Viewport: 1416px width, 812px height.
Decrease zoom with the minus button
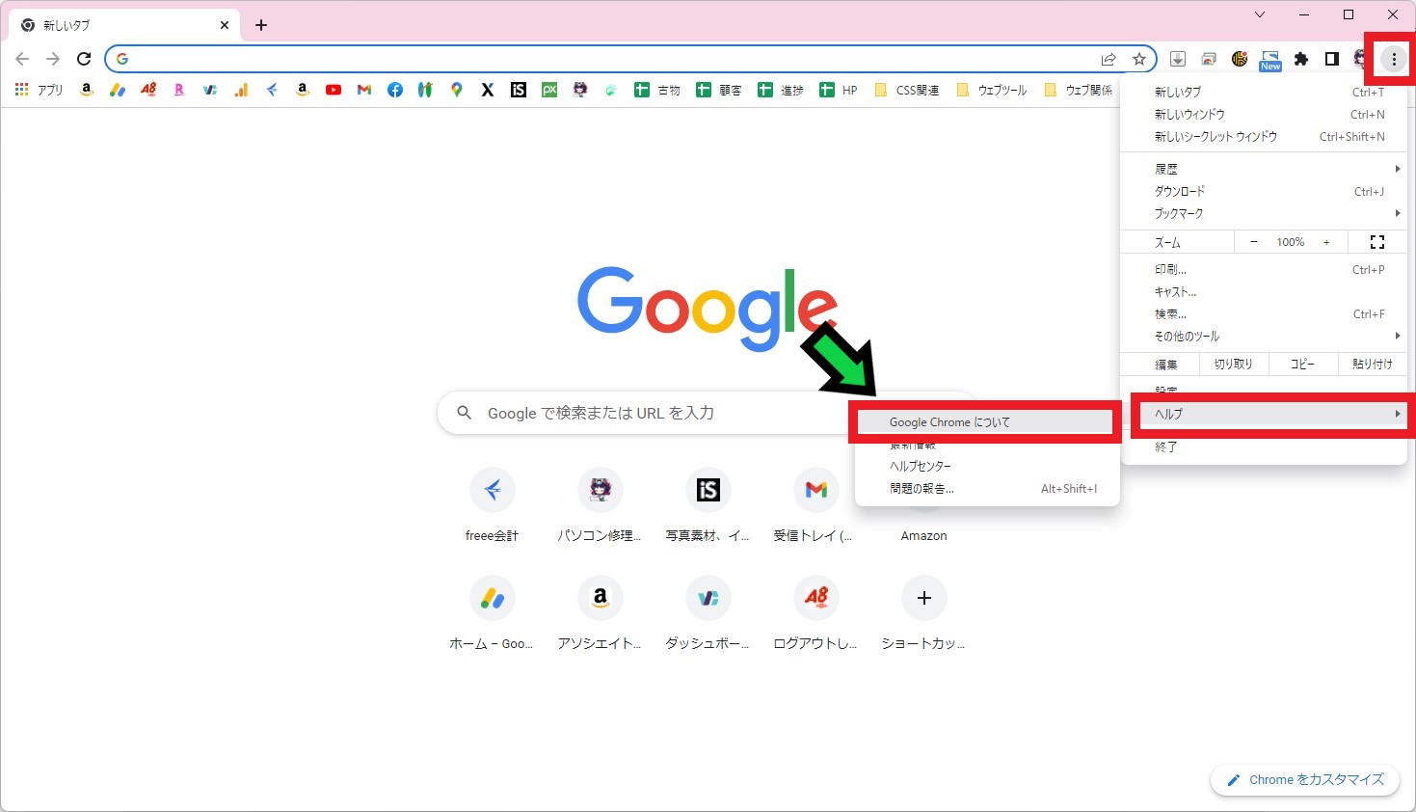pos(1253,242)
